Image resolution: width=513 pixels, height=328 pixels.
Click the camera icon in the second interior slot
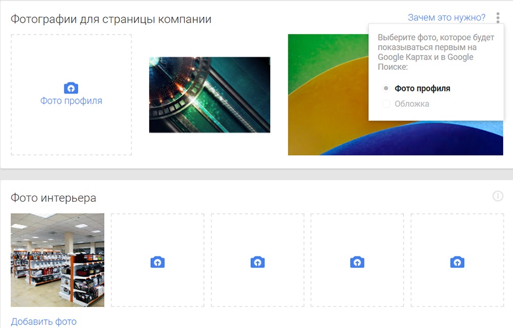[157, 262]
